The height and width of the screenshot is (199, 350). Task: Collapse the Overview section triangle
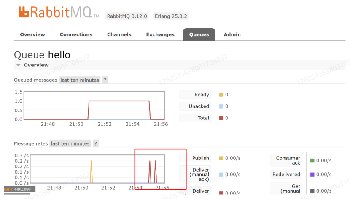pyautogui.click(x=18, y=65)
